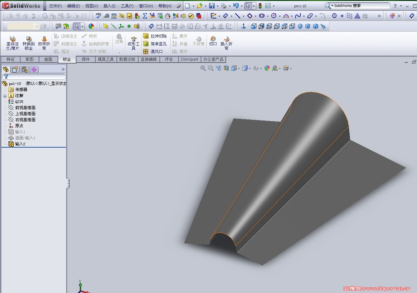Select the Line sketch tool
This screenshot has width=417, height=293.
click(x=237, y=16)
